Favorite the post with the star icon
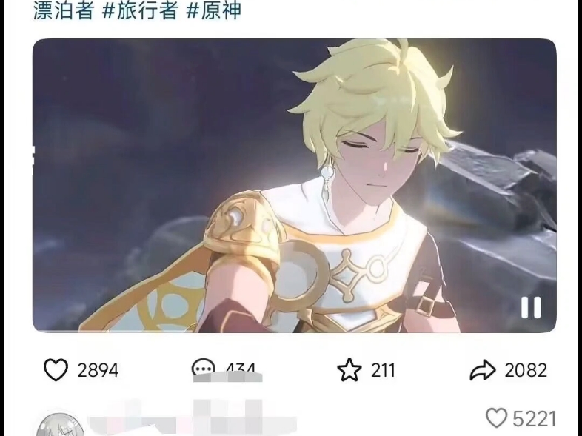The width and height of the screenshot is (582, 436). click(349, 369)
